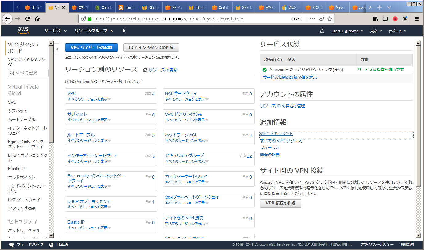This screenshot has height=250, width=424.
Task: Switch to the EC2 Management browser tab
Action: tap(314, 7)
